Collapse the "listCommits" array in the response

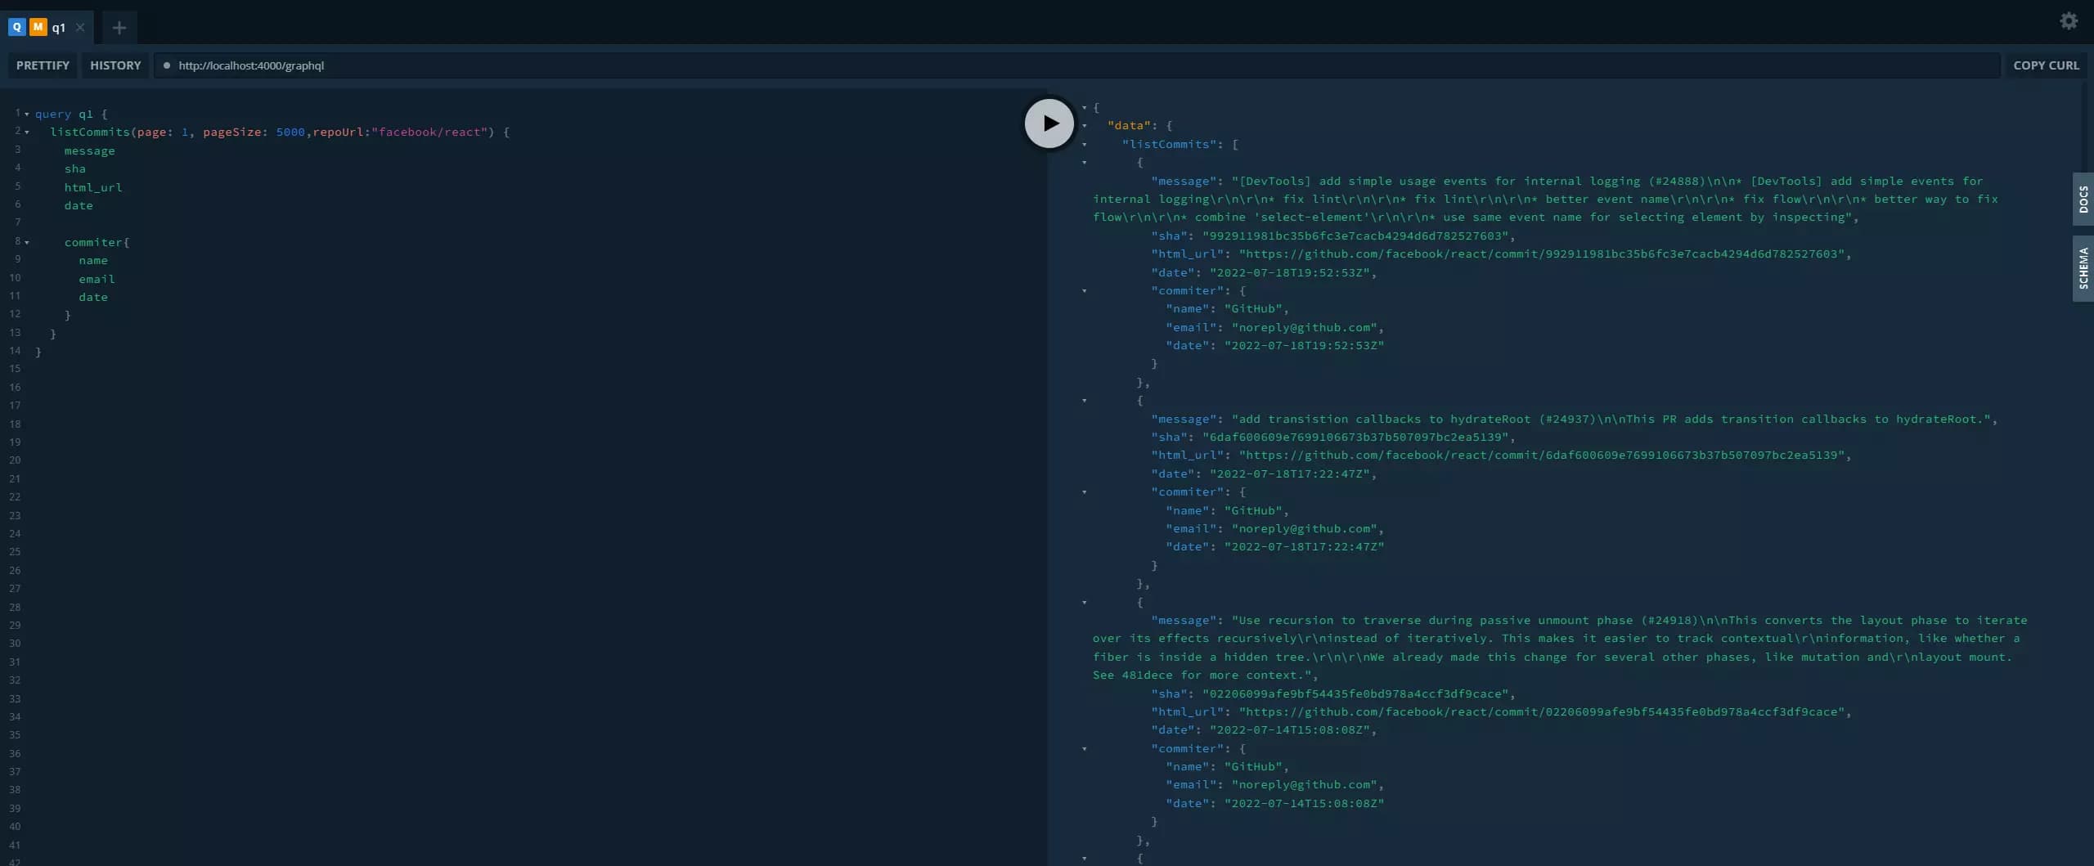pos(1085,145)
